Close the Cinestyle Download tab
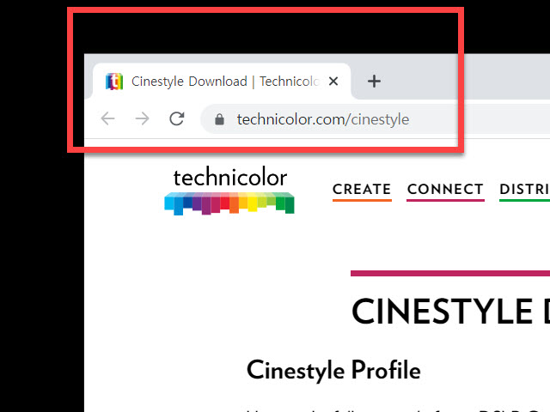Image resolution: width=550 pixels, height=412 pixels. click(x=333, y=82)
